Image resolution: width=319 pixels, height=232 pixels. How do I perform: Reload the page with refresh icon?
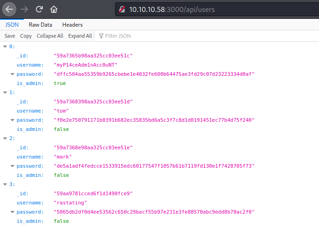pos(39,9)
